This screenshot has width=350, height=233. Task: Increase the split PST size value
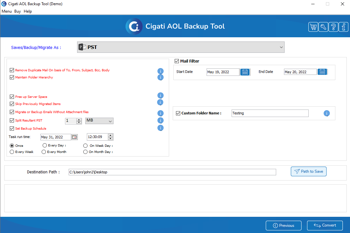pyautogui.click(x=79, y=119)
